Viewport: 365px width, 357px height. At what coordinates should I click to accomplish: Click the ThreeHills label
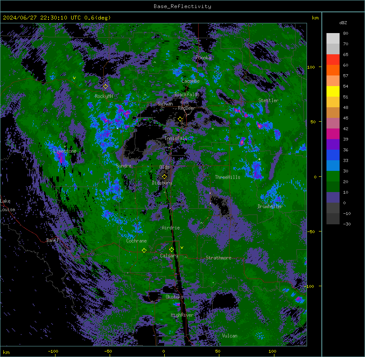click(227, 177)
